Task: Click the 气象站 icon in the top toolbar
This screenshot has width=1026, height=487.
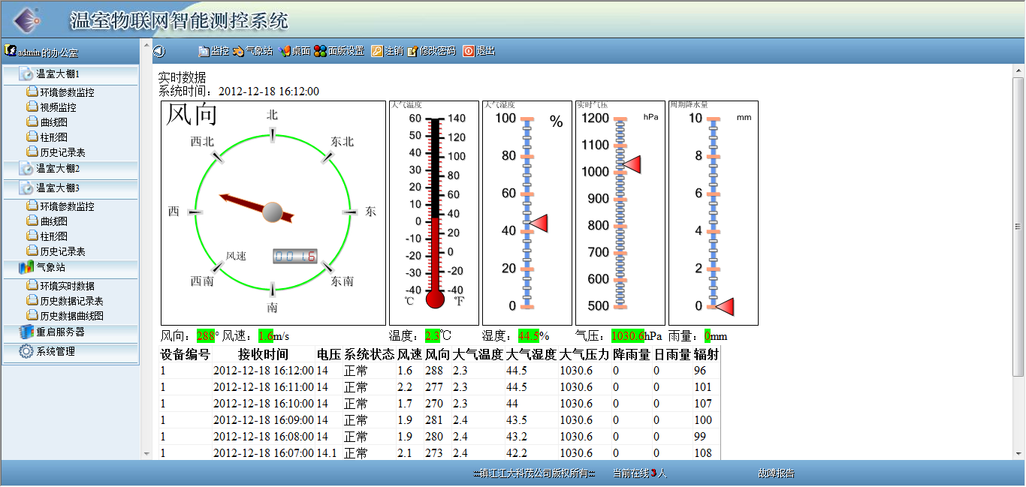Action: pos(238,51)
